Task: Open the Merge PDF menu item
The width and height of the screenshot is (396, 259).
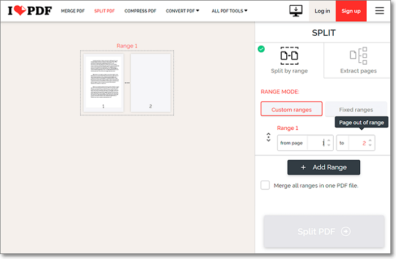Action: (x=72, y=11)
